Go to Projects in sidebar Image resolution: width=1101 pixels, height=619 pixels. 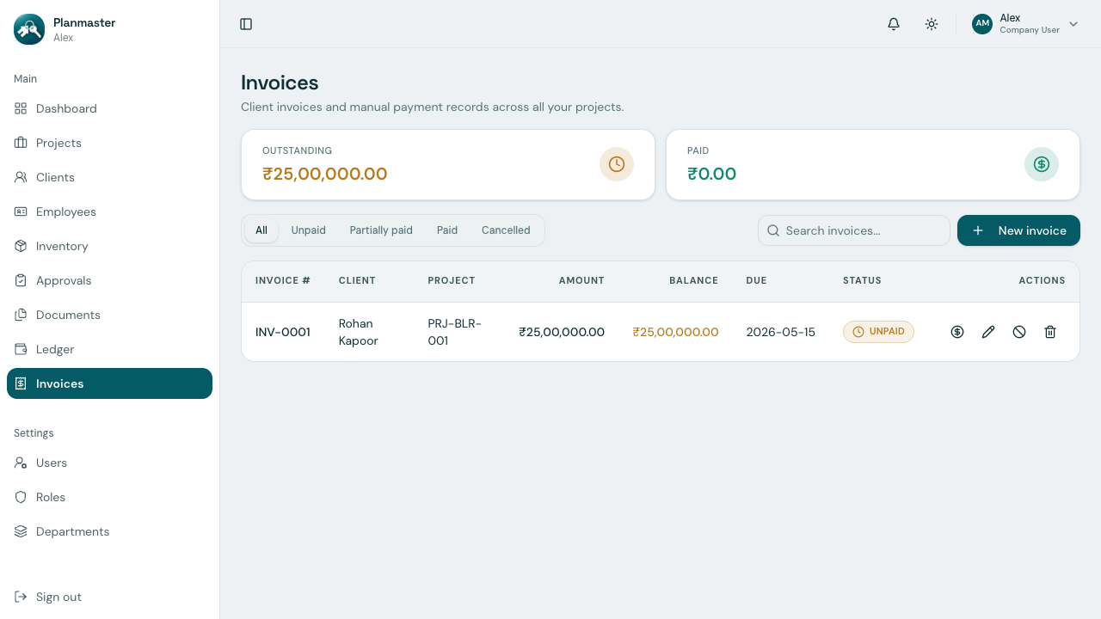[109, 143]
